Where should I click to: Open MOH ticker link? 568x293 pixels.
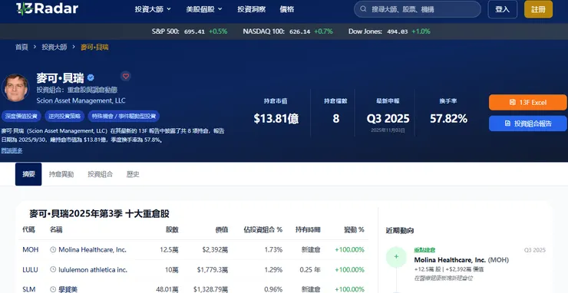pos(31,249)
